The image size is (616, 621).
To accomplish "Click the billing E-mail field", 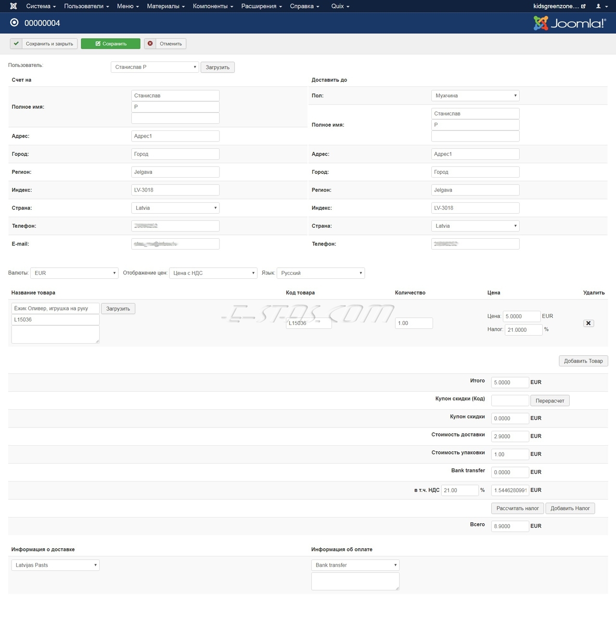I will tap(175, 244).
